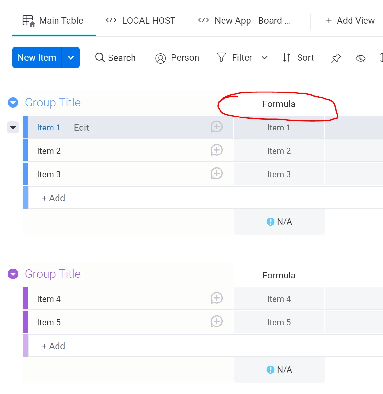Toggle the hide columns eye icon
The height and width of the screenshot is (394, 383).
361,58
